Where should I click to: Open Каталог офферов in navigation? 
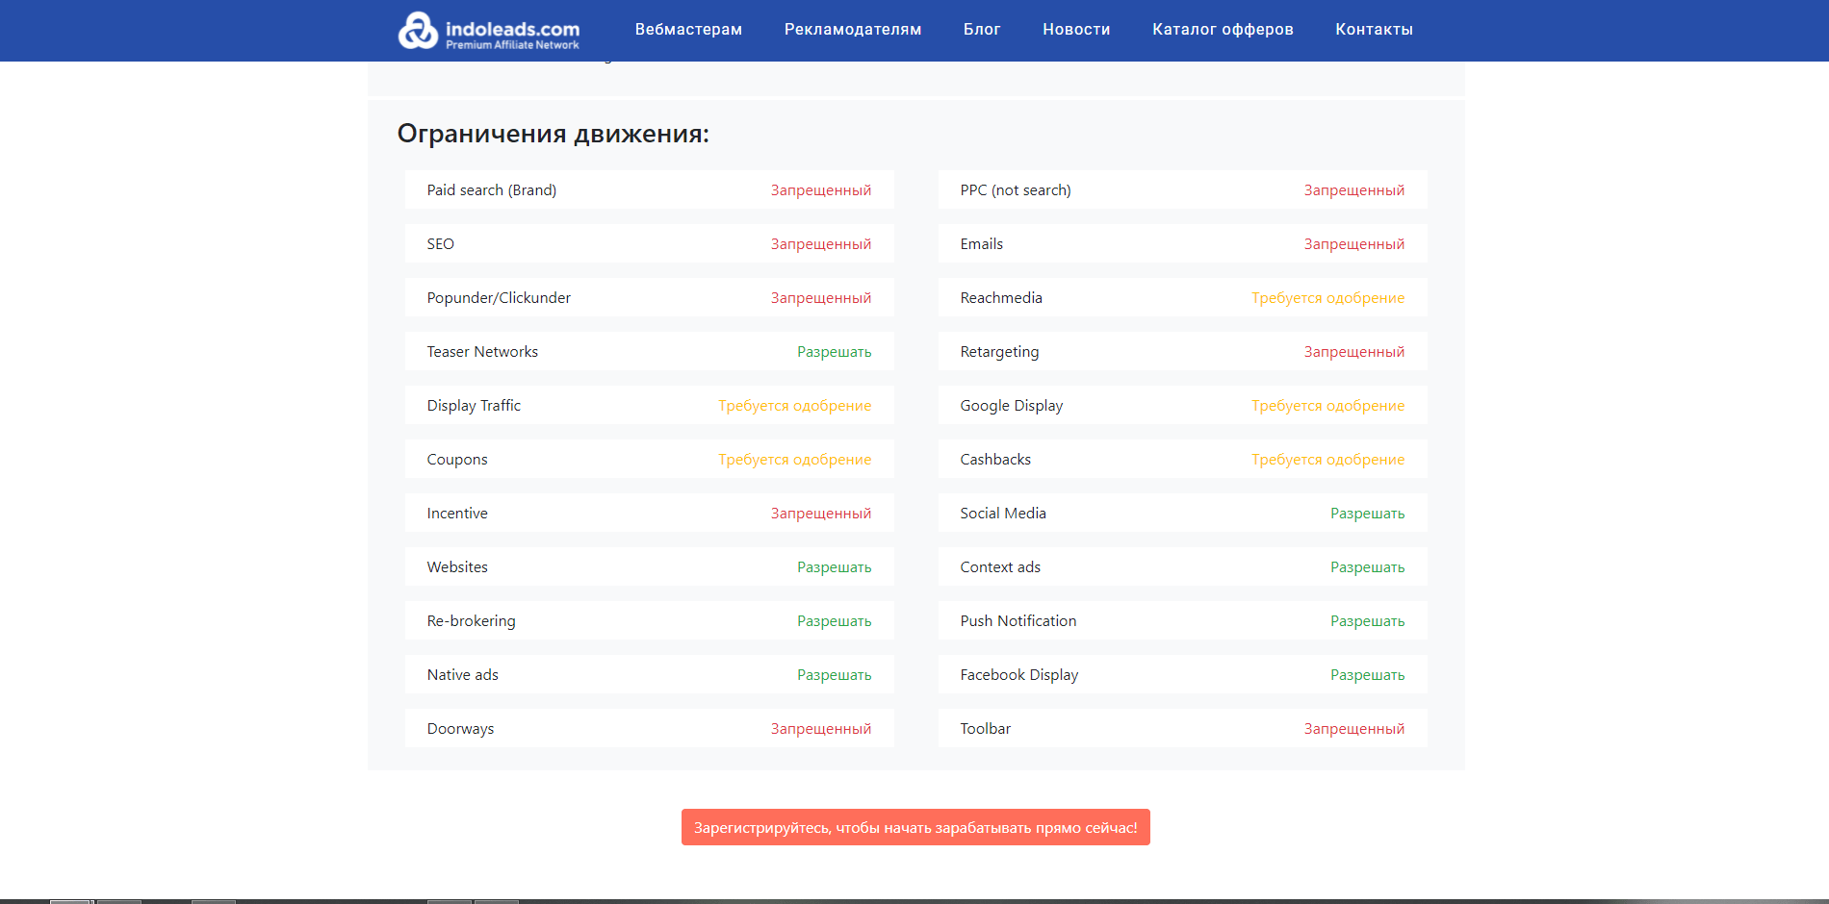tap(1222, 30)
